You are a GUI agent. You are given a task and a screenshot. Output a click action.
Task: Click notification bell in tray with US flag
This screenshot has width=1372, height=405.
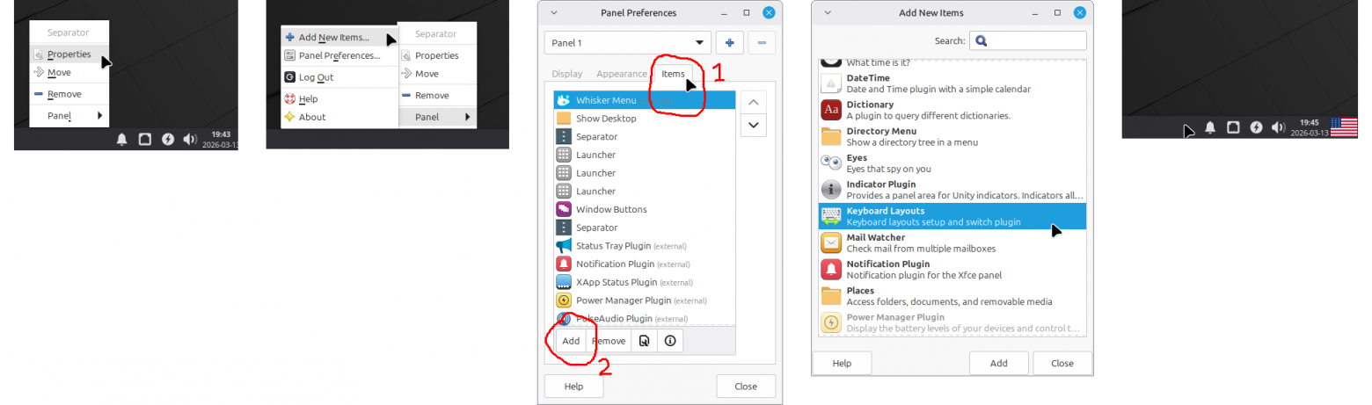point(1210,127)
